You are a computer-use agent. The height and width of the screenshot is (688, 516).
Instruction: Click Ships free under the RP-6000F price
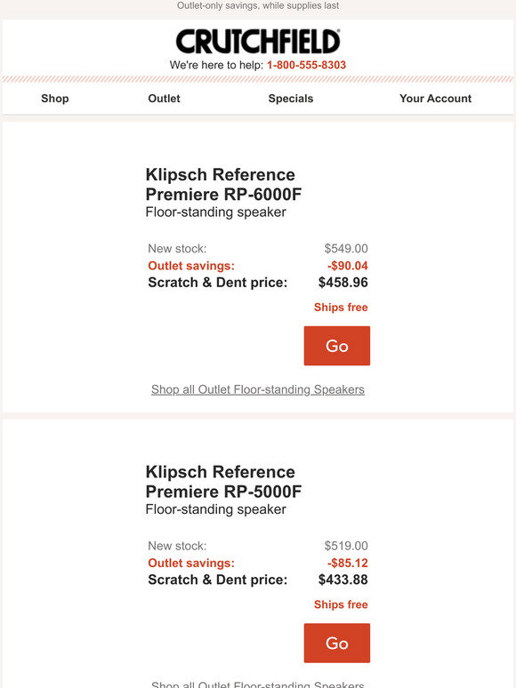click(x=341, y=308)
